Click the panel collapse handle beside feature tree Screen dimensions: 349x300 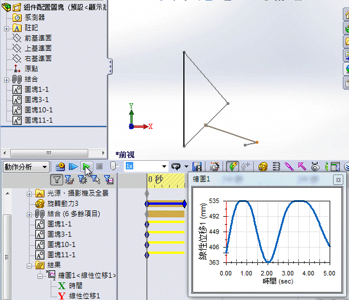110,67
